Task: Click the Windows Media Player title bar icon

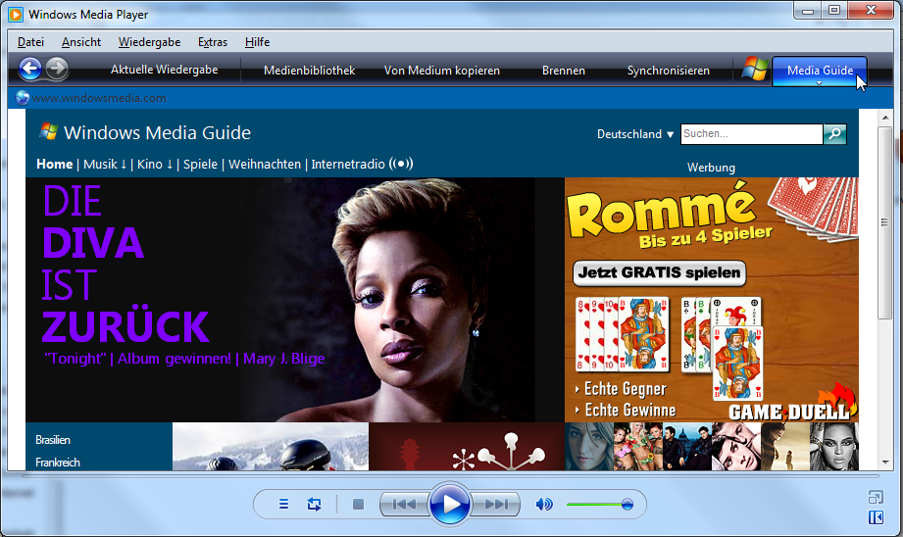Action: coord(16,15)
